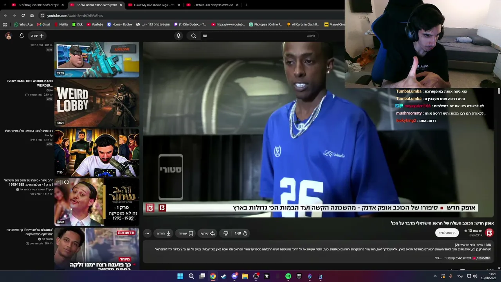The height and width of the screenshot is (282, 501).
Task: Switch to I Built My Dad Bionic Legs tab
Action: 154,5
